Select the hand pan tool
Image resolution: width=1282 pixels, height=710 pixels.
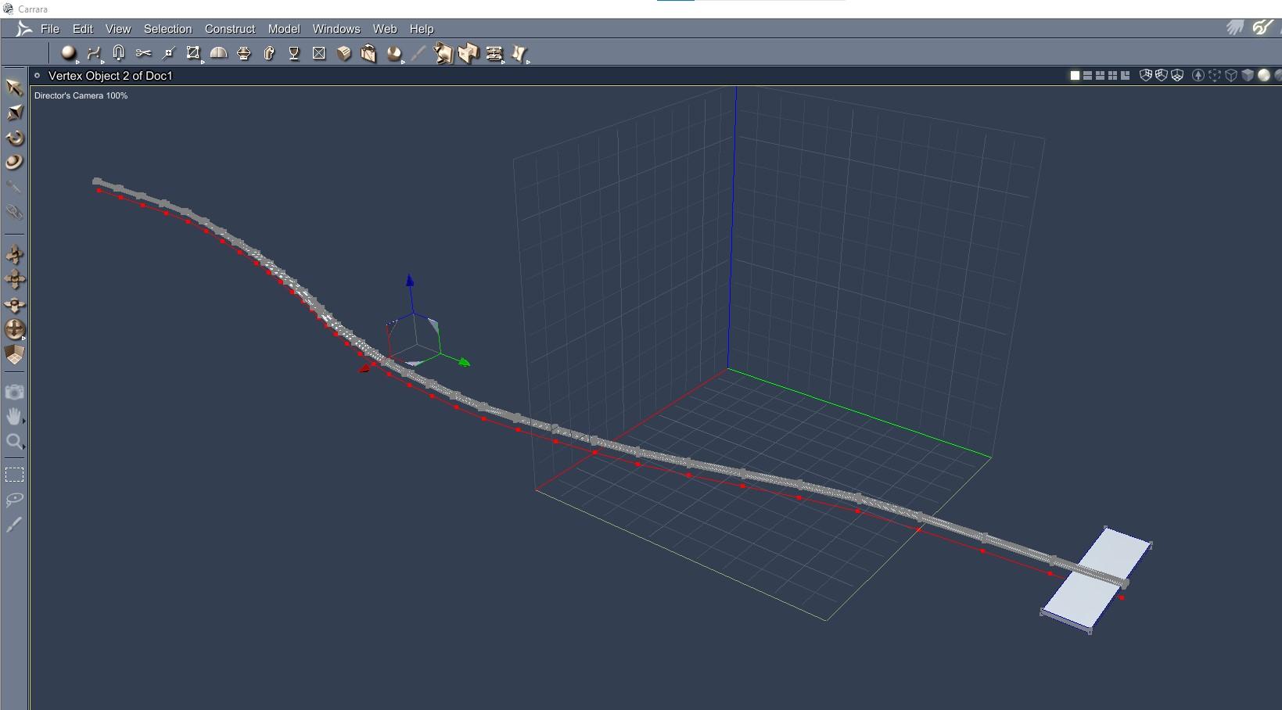[14, 417]
